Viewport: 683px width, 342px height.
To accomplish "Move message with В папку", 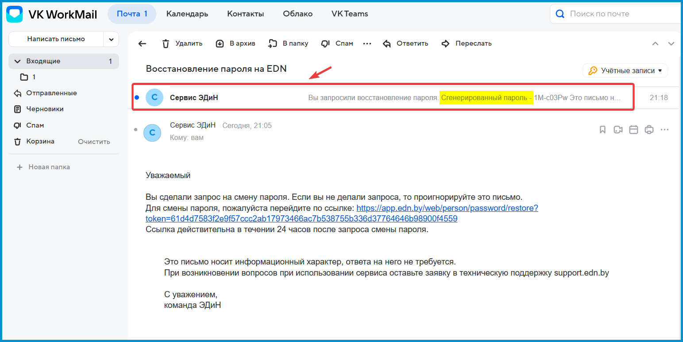I will (x=288, y=43).
